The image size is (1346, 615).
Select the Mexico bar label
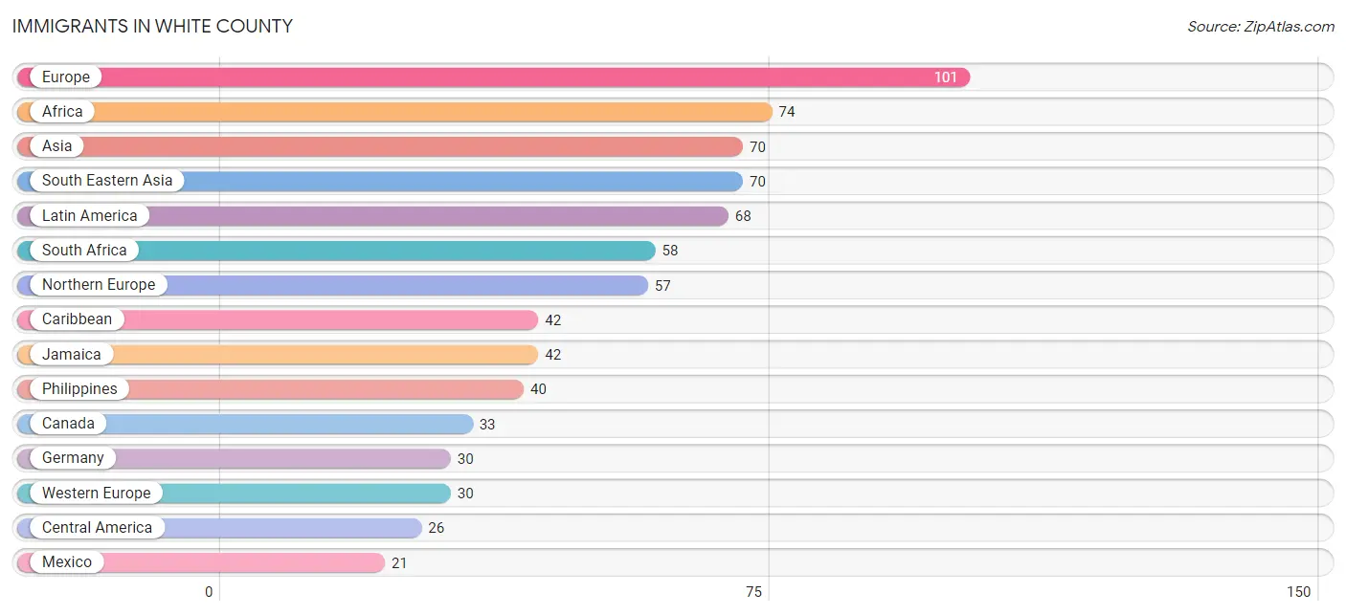tap(67, 562)
